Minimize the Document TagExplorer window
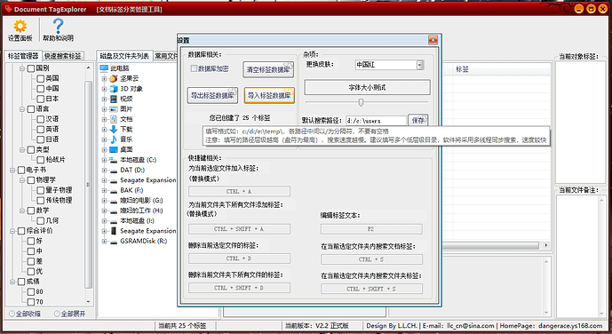Image resolution: width=612 pixels, height=334 pixels. point(579,9)
